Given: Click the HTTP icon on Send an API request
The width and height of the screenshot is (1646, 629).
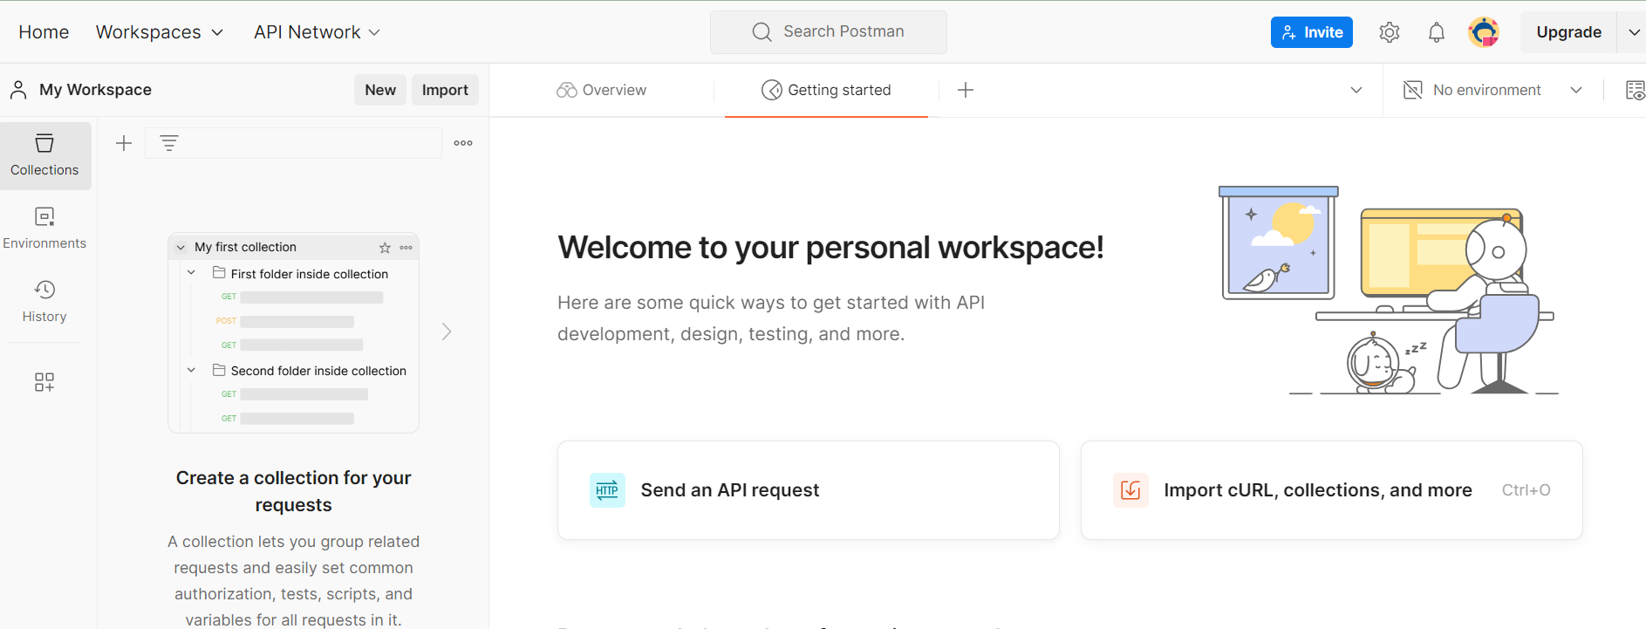Looking at the screenshot, I should coord(607,490).
